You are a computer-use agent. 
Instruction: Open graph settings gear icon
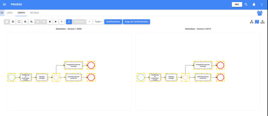pos(50,22)
